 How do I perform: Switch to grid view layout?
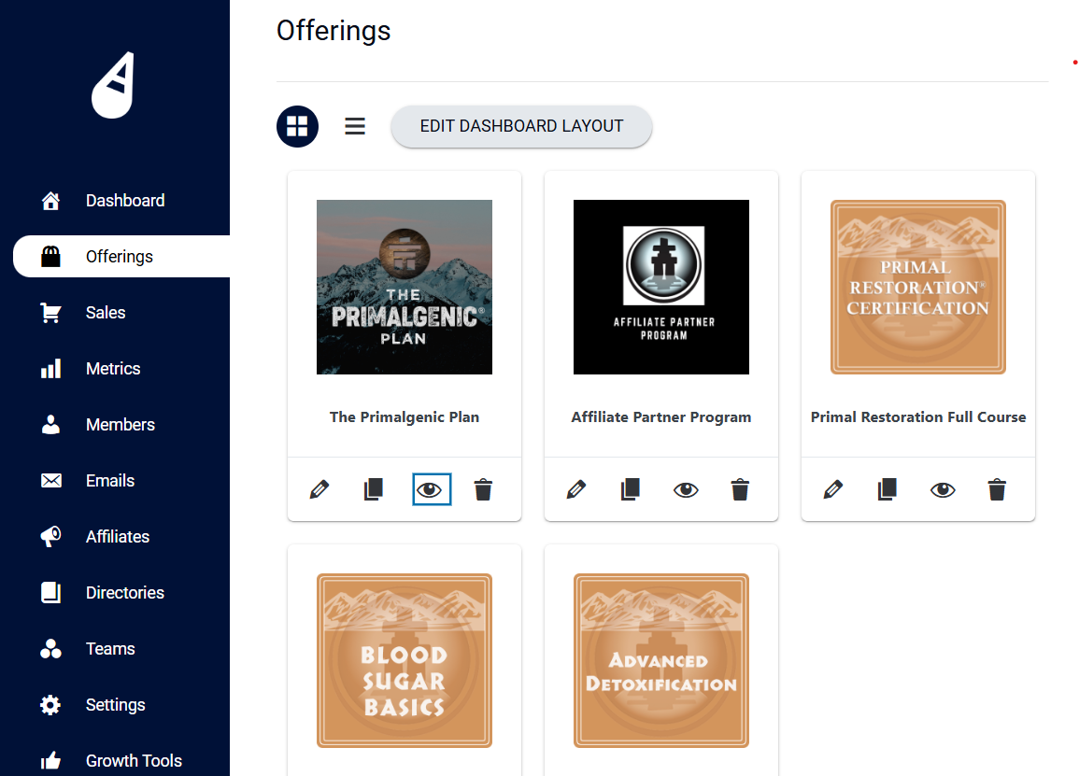click(297, 126)
